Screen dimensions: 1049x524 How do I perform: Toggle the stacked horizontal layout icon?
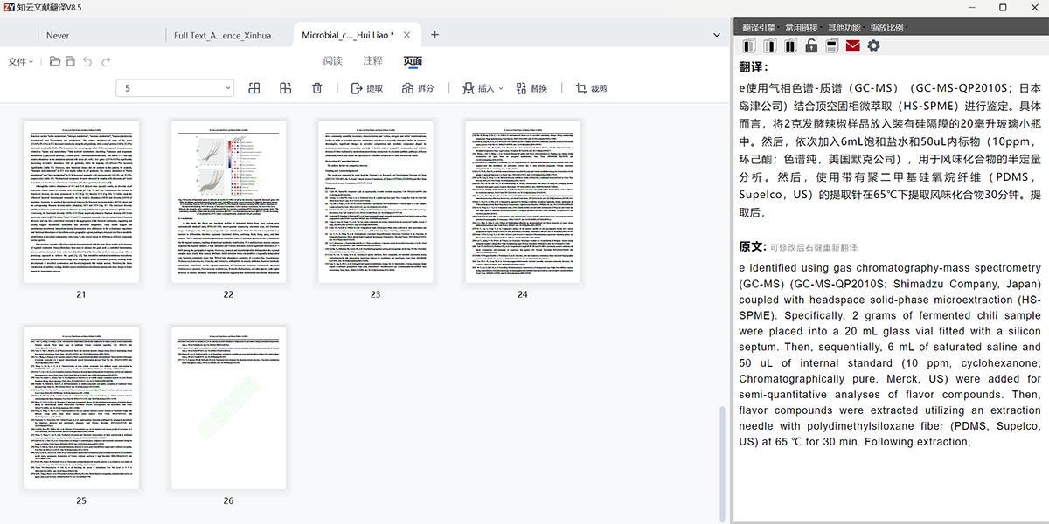click(x=831, y=45)
